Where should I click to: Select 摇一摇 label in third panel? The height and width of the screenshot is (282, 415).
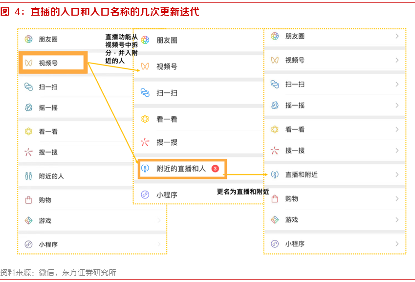[x=295, y=105]
